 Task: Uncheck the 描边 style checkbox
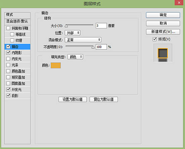[8, 47]
